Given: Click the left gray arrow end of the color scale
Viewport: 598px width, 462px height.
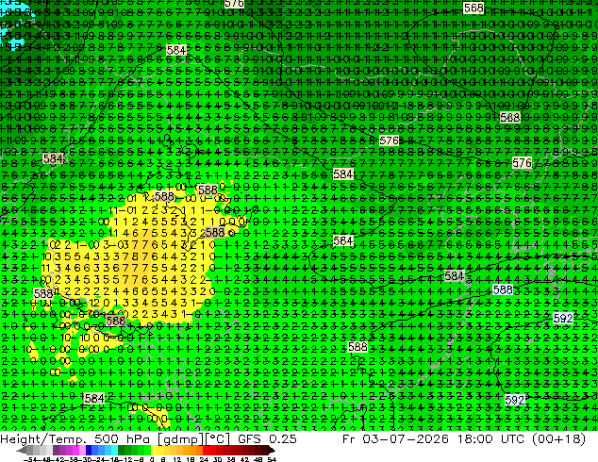Looking at the screenshot, I should pos(22,451).
